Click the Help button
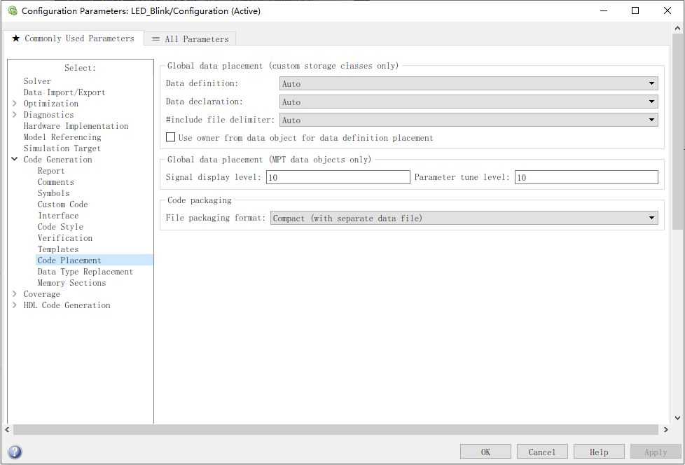This screenshot has height=465, width=685. click(x=599, y=452)
